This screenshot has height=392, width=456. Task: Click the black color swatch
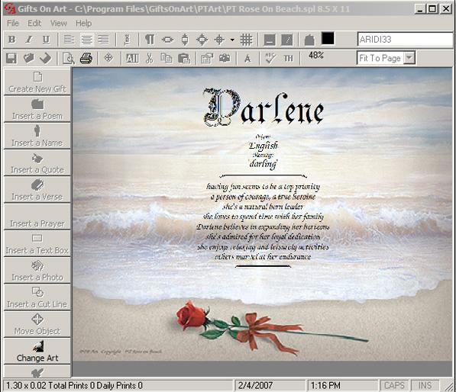pos(328,39)
